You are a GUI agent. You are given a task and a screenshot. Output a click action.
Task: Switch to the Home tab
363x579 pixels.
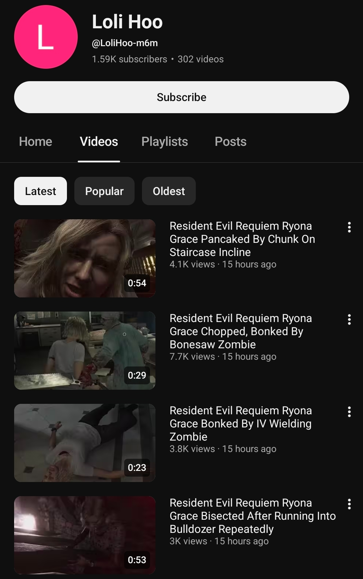tap(36, 142)
